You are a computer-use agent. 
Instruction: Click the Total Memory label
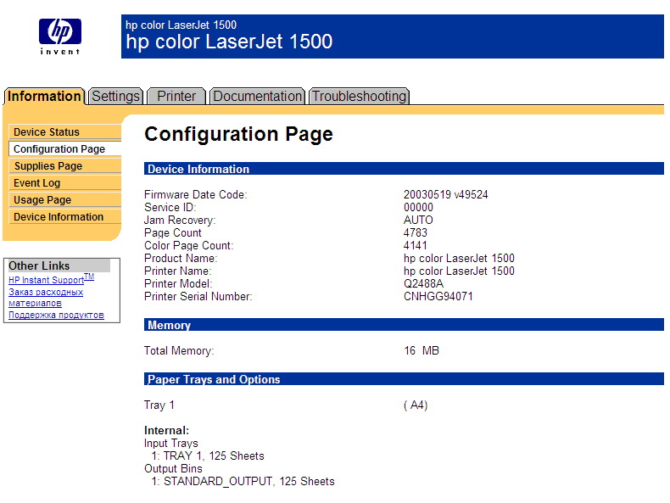(179, 351)
